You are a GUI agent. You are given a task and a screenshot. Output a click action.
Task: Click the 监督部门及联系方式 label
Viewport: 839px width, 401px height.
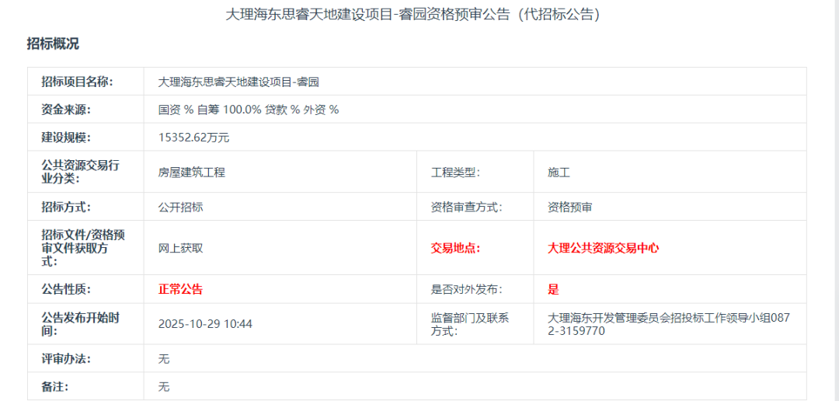point(470,324)
